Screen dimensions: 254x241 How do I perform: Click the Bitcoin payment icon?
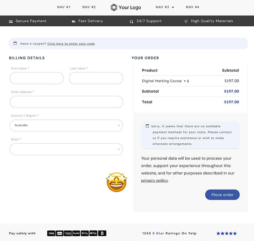(102, 233)
